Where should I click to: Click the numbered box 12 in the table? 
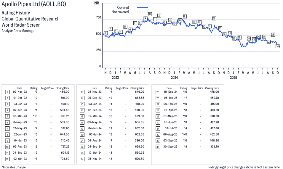[x=7, y=159]
